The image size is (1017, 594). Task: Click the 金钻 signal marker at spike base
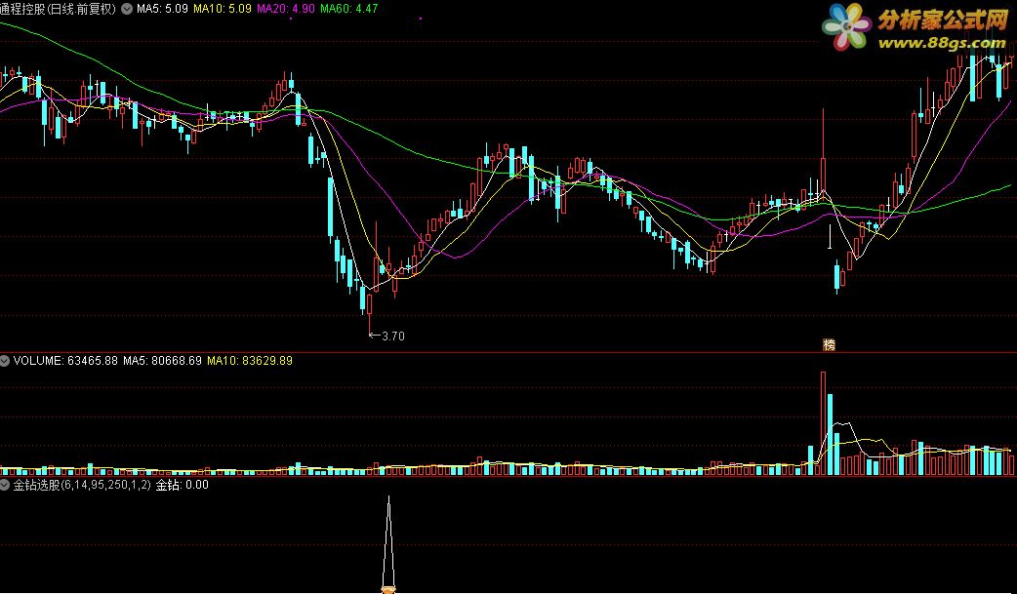click(387, 589)
